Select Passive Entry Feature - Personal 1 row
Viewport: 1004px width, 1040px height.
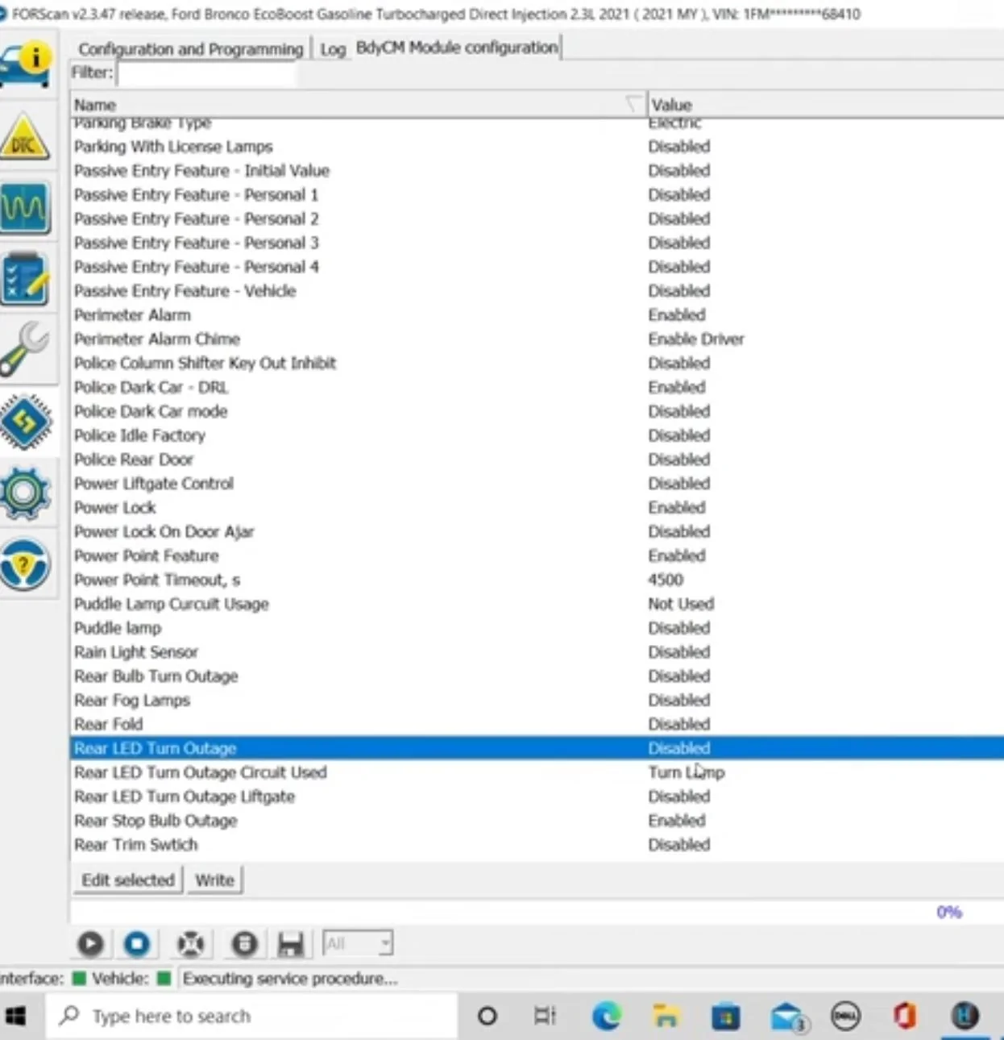[x=537, y=195]
